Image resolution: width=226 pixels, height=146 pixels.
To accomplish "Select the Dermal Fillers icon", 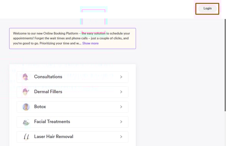I will pyautogui.click(x=26, y=92).
